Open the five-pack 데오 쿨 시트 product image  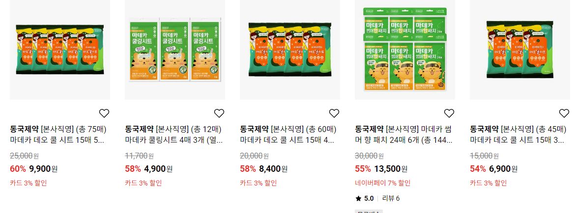(60, 50)
